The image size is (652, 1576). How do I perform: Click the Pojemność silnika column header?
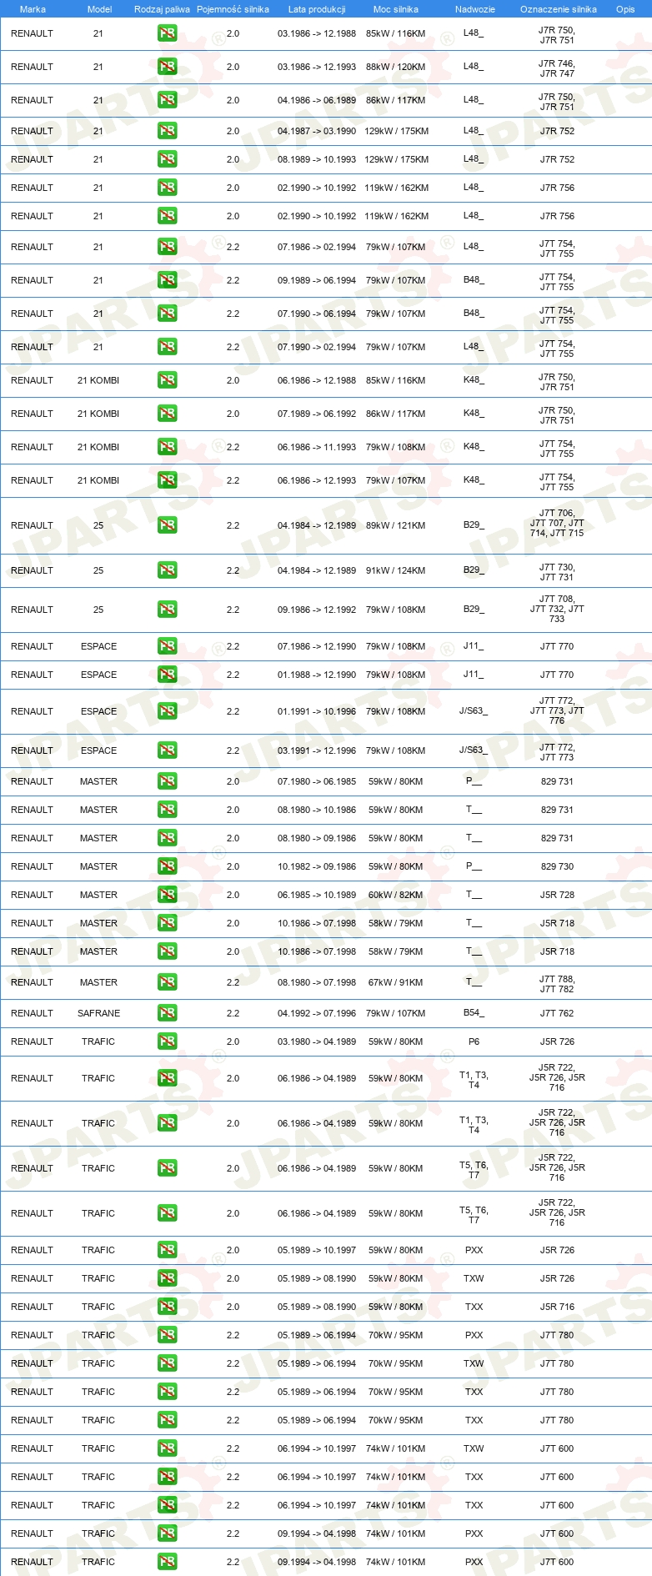233,9
